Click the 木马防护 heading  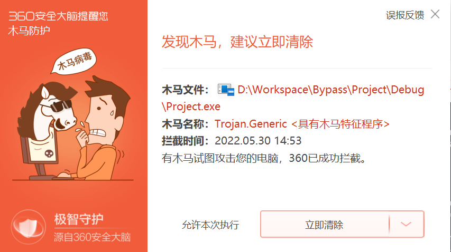29,31
